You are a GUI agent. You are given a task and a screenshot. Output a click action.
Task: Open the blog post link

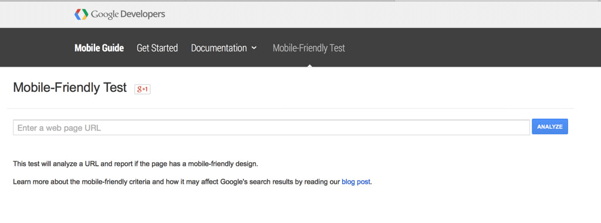[x=356, y=181]
